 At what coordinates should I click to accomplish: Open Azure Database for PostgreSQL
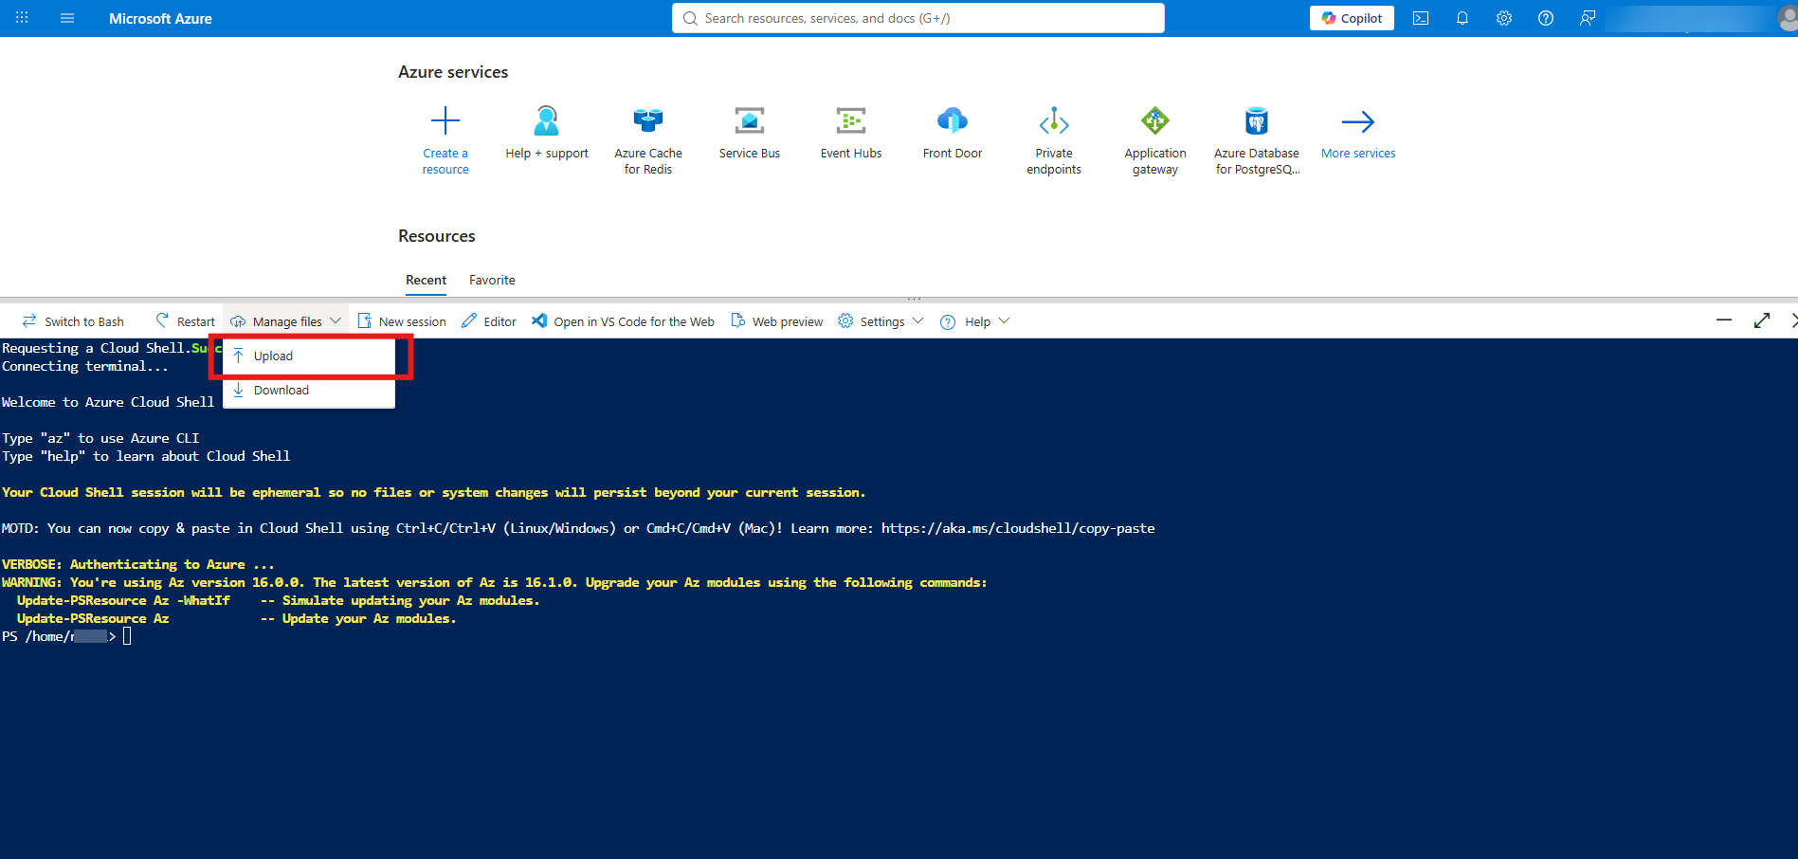tap(1257, 140)
